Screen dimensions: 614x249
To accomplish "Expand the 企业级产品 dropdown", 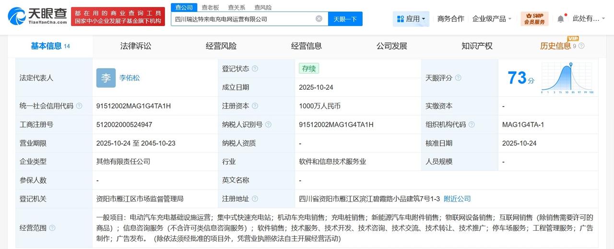I will coord(492,19).
